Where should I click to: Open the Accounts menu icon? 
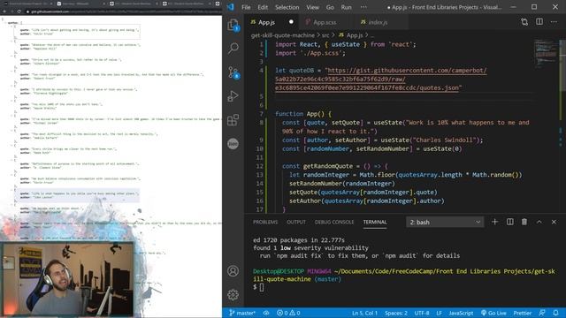click(233, 271)
